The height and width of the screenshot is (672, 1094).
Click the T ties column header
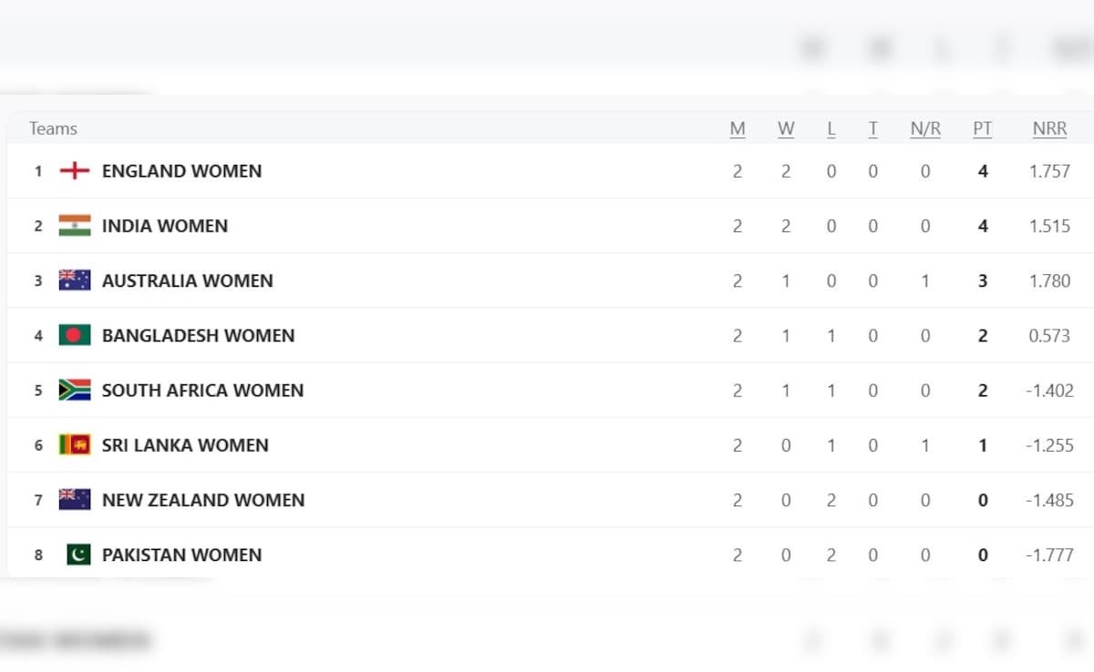[873, 129]
